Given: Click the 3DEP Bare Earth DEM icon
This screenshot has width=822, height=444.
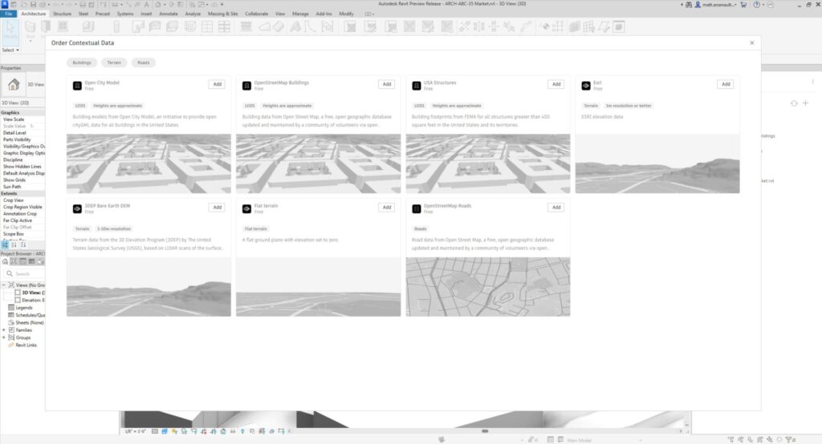Looking at the screenshot, I should 77,208.
